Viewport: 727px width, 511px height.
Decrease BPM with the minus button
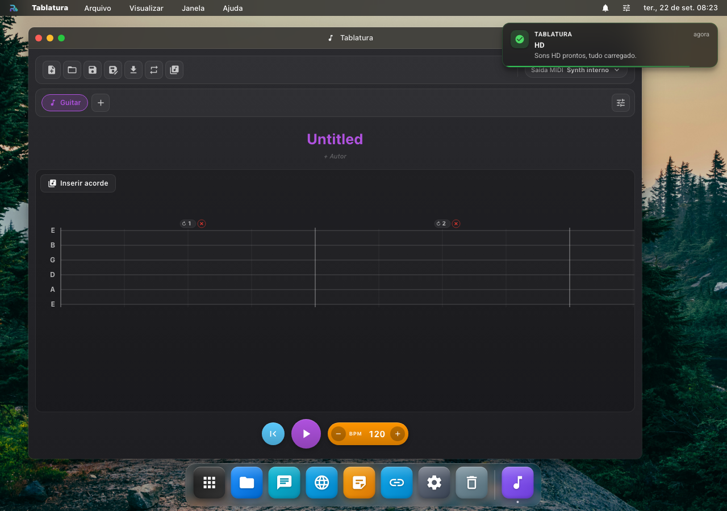coord(339,434)
